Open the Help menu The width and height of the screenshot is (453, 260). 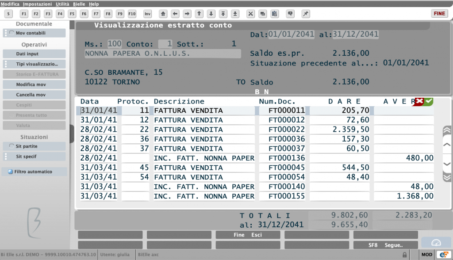(x=94, y=4)
